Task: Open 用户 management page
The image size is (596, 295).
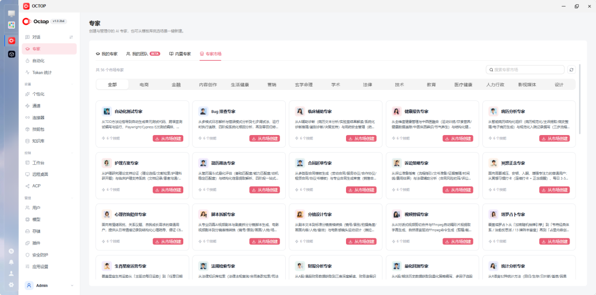Action: [49, 208]
